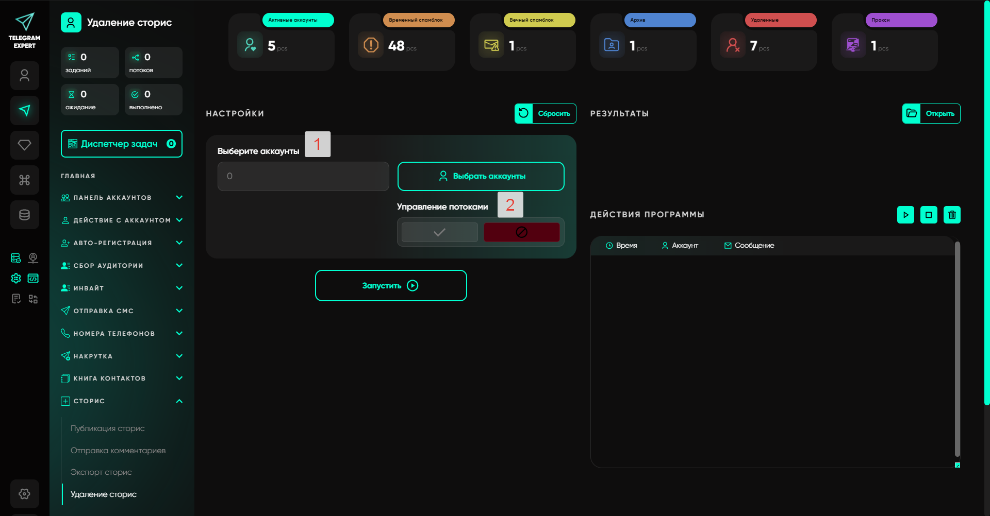Open Публикация сторис submenu item

(x=108, y=428)
